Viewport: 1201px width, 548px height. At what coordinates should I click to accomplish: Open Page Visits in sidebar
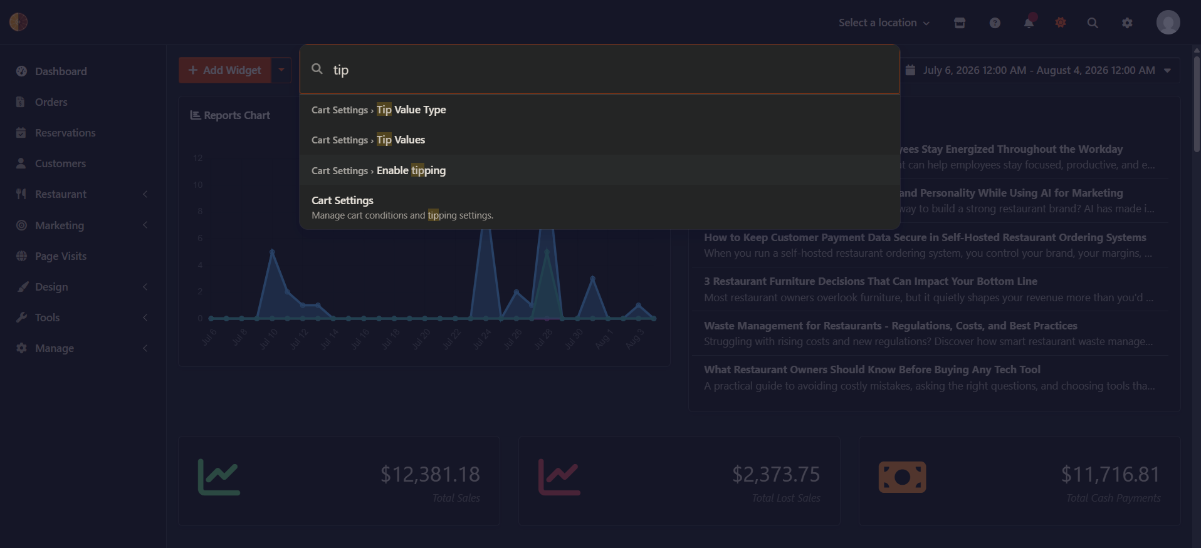[83, 256]
